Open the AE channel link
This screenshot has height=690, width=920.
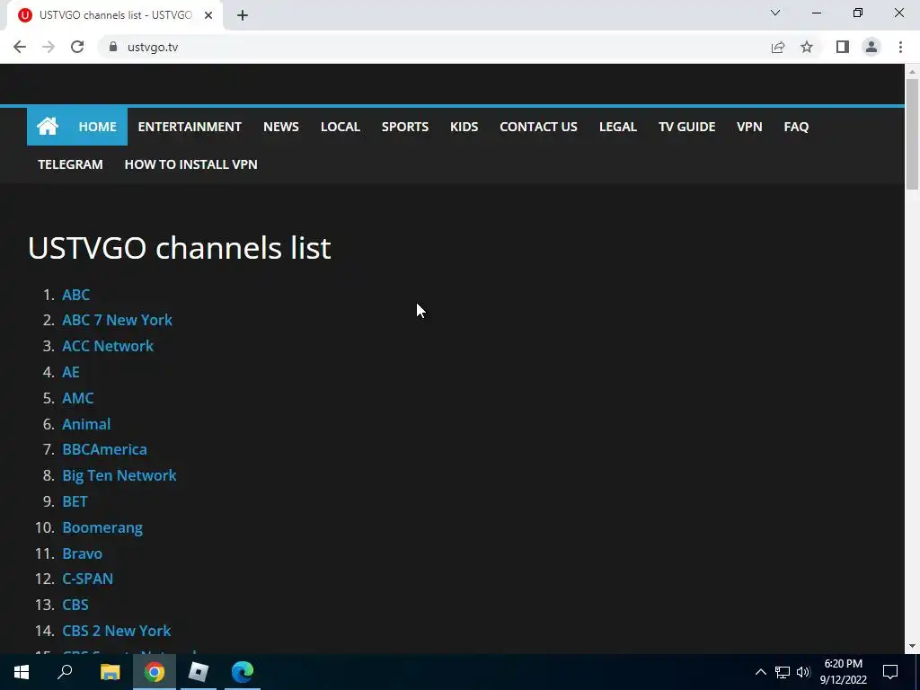pyautogui.click(x=71, y=372)
